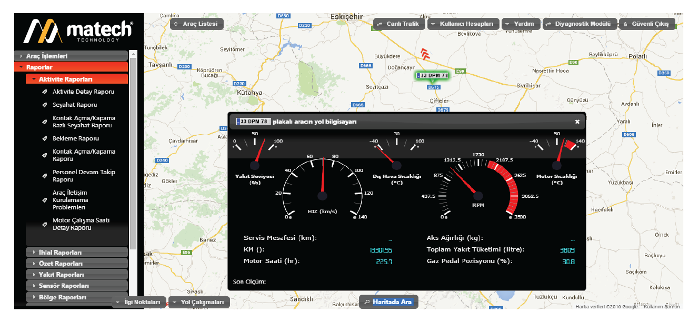699x322 pixels.
Task: Click the Haritada Ara search button
Action: (388, 302)
